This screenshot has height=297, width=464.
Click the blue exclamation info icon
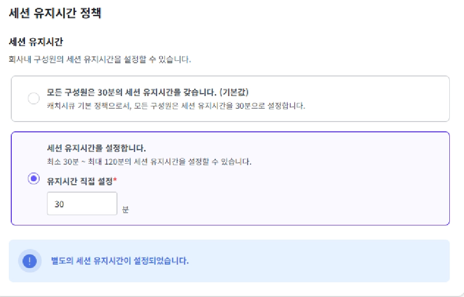29,261
